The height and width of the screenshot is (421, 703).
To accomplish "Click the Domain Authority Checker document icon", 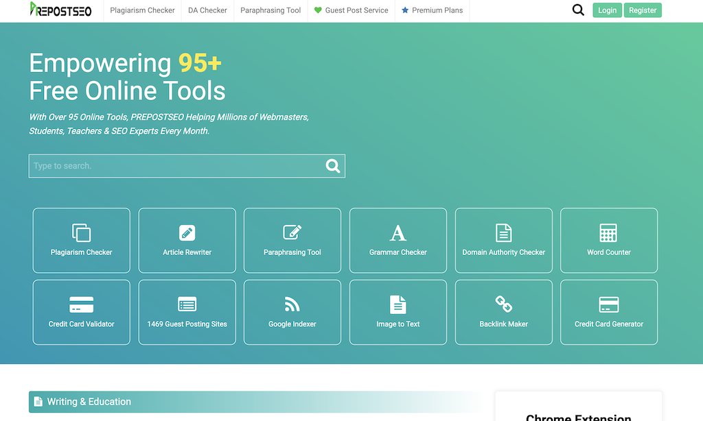I will click(x=503, y=233).
